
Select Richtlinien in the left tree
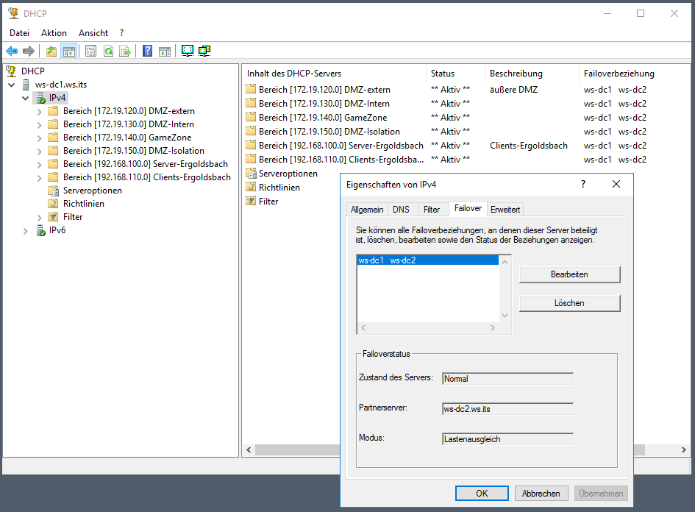click(x=84, y=204)
